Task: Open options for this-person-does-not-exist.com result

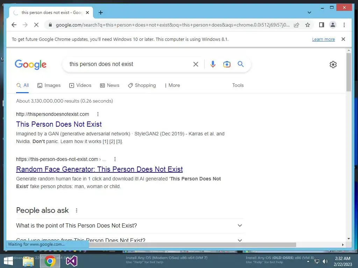Action: 115,159
